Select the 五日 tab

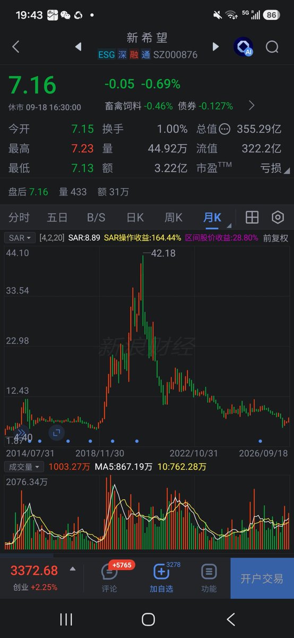[x=57, y=217]
